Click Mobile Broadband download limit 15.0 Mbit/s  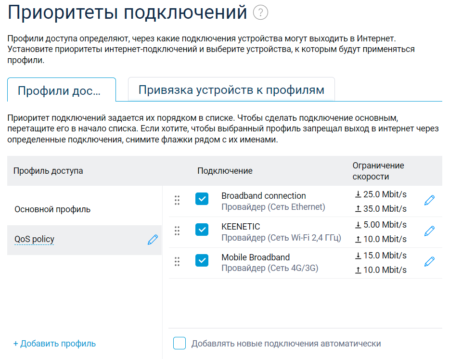381,256
